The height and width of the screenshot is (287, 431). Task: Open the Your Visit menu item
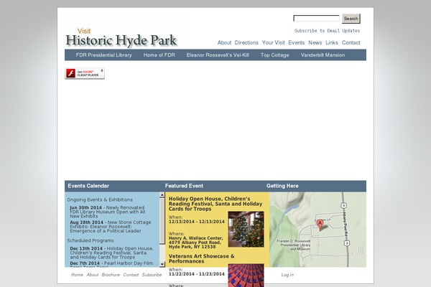point(273,42)
